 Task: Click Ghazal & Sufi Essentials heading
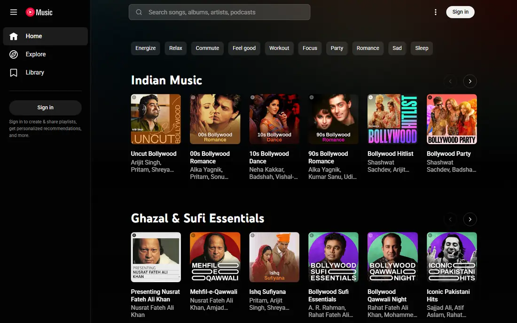pos(197,218)
